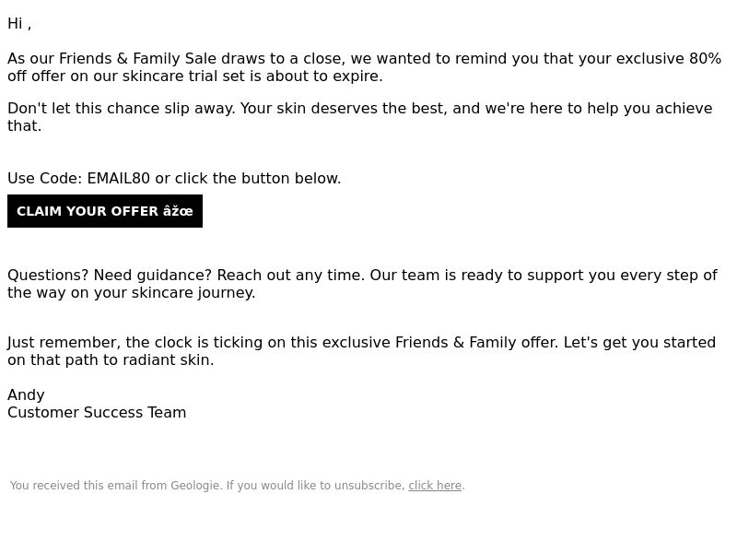Click the '80%' discount text
This screenshot has height=553, width=737.
(x=705, y=59)
